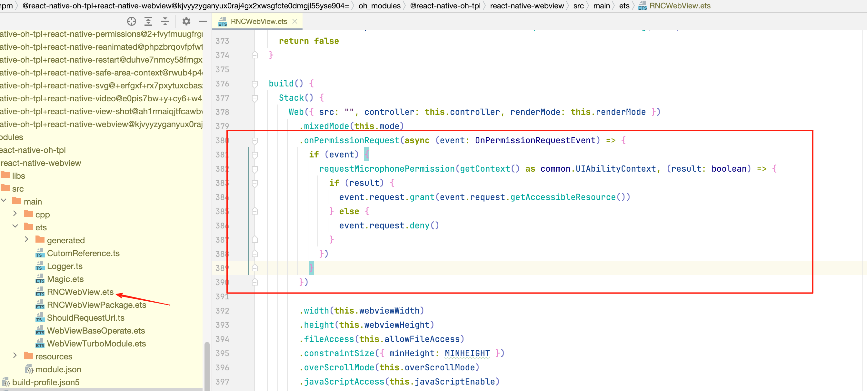Image resolution: width=867 pixels, height=391 pixels.
Task: Click the Collapse All toolbar icon
Action: point(165,22)
